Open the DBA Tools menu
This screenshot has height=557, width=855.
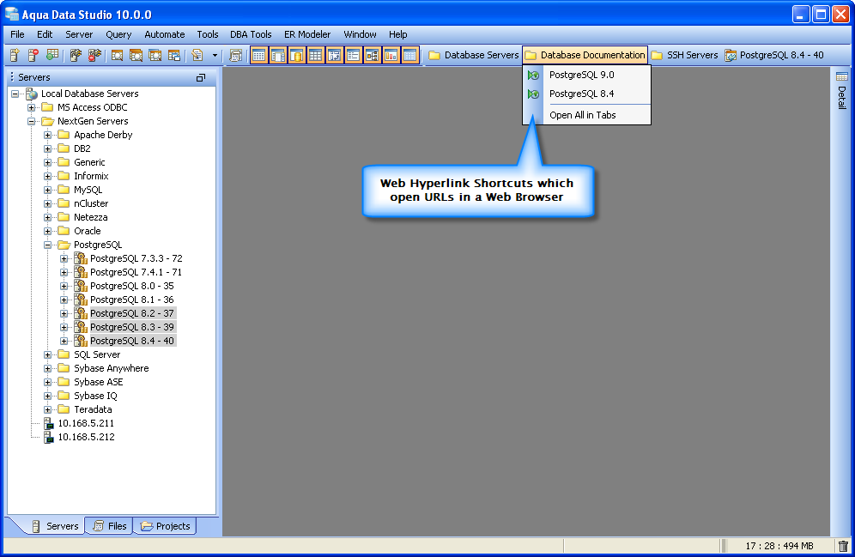click(251, 34)
